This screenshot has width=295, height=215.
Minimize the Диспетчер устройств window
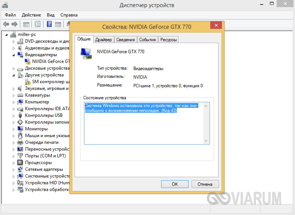(262, 4)
